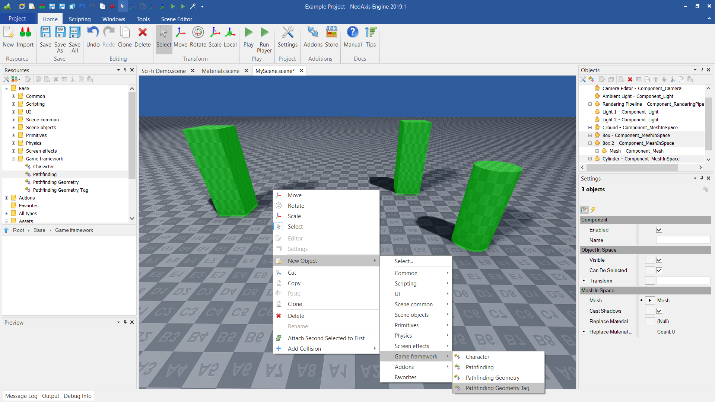Click Base in the breadcrumb path
The width and height of the screenshot is (715, 402).
pos(39,230)
